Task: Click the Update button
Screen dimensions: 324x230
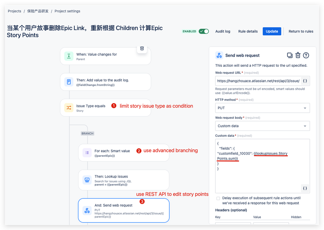Action: [272, 31]
